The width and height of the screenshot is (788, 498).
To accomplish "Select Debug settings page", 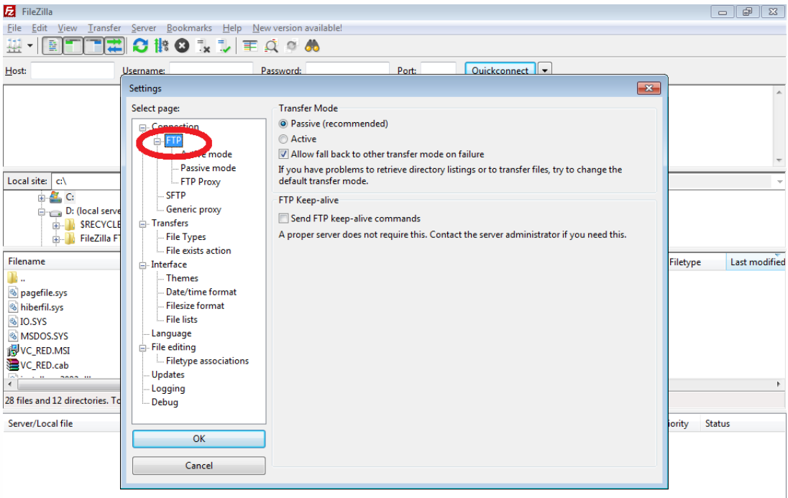I will 165,402.
